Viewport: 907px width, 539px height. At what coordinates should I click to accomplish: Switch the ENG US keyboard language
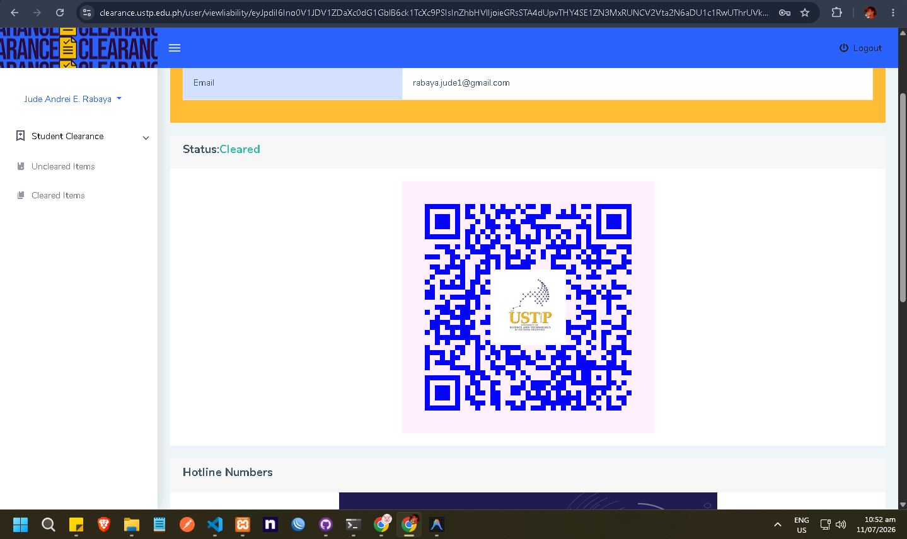[x=802, y=525]
